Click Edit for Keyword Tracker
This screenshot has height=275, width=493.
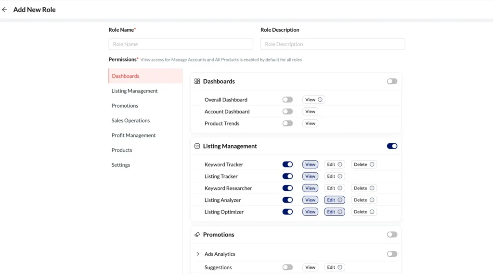tap(334, 164)
